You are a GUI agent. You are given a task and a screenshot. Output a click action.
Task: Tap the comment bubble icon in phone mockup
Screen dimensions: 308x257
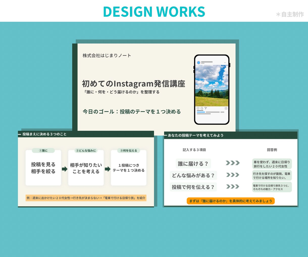[202, 108]
